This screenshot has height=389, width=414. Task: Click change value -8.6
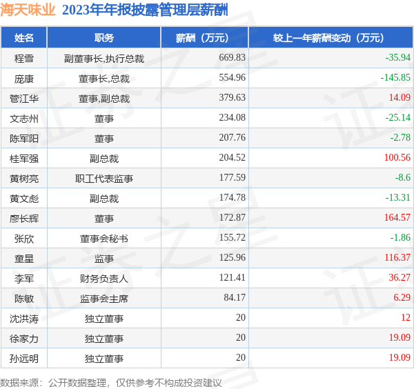[403, 177]
